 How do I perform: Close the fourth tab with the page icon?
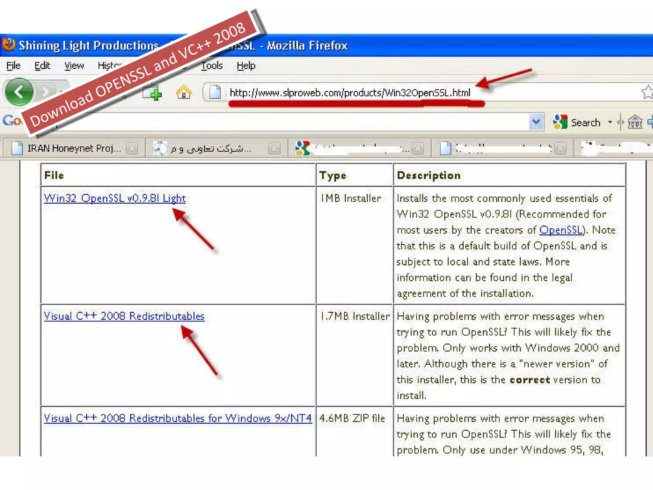point(560,148)
